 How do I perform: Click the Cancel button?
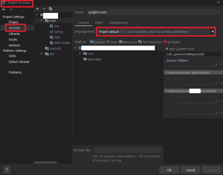click(x=190, y=170)
